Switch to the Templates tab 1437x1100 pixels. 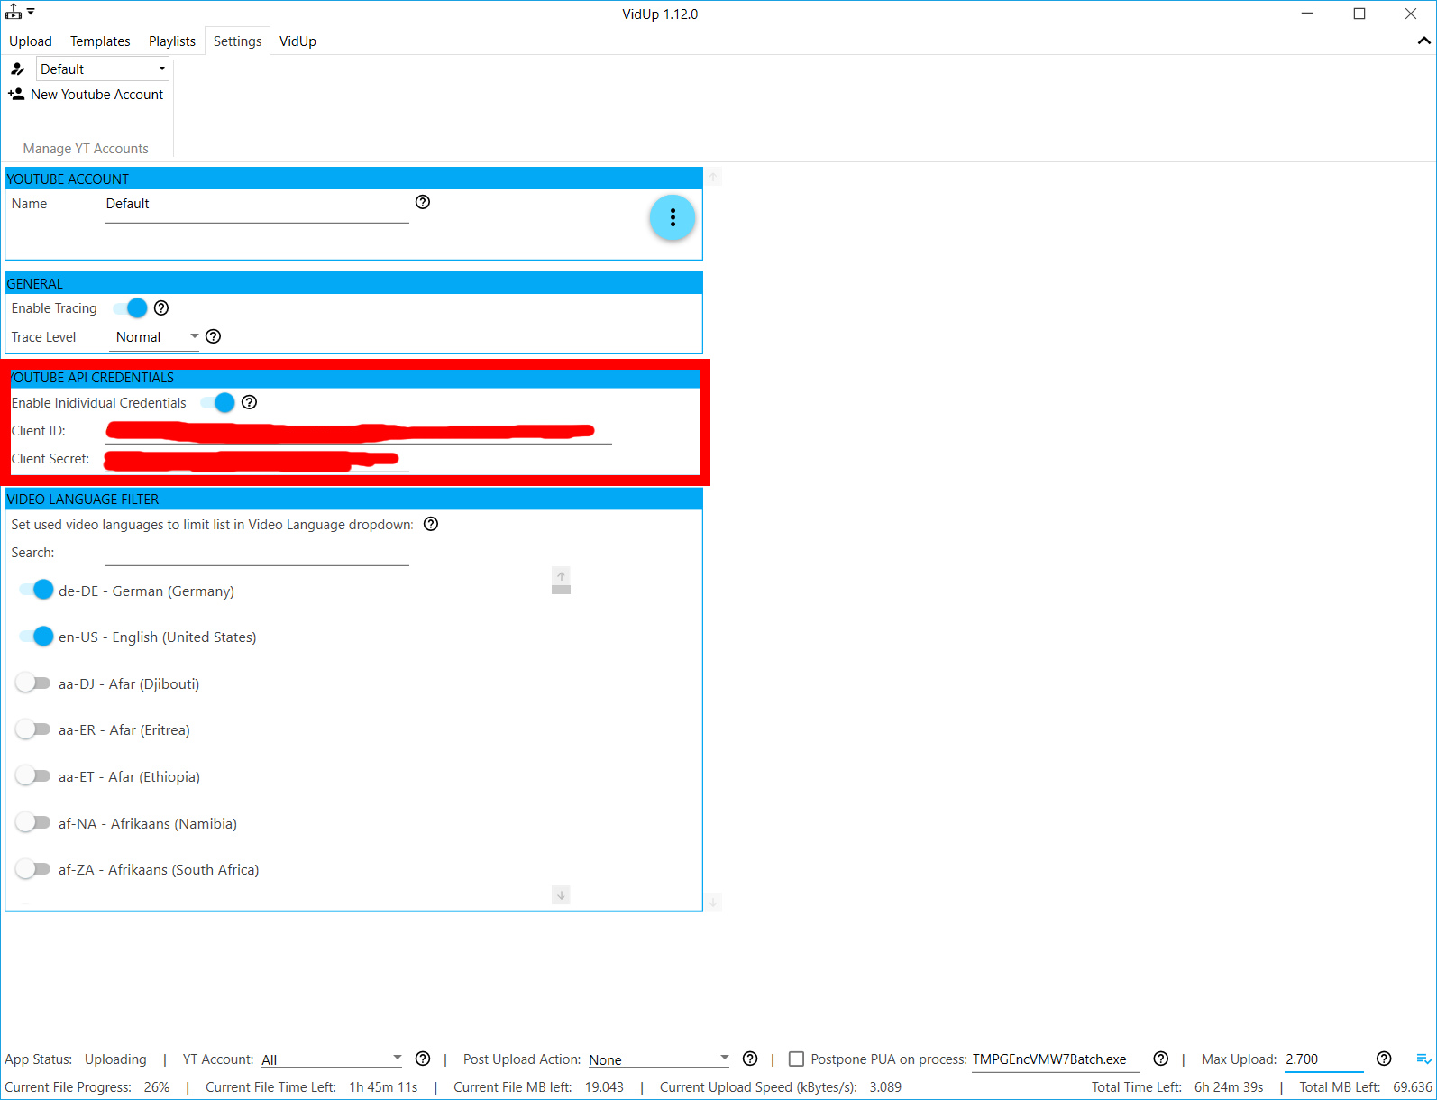tap(100, 41)
